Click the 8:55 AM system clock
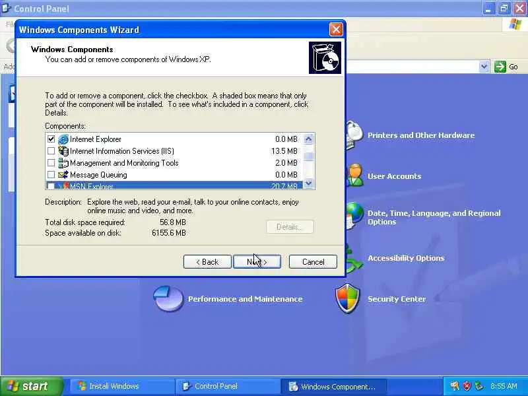Screen dimensions: 528x396 point(504,386)
